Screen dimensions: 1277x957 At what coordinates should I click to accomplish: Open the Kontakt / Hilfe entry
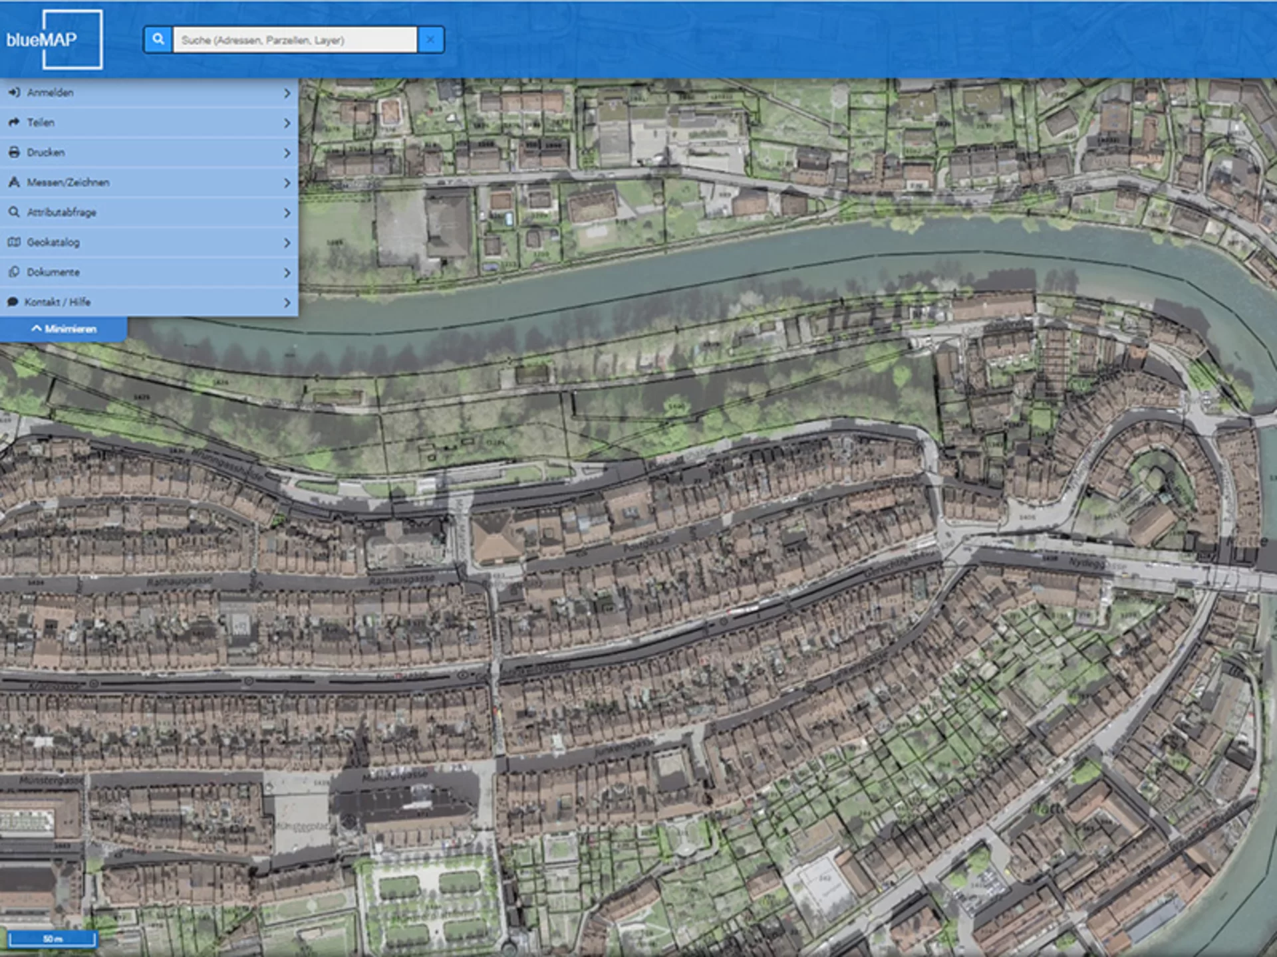[x=149, y=302]
